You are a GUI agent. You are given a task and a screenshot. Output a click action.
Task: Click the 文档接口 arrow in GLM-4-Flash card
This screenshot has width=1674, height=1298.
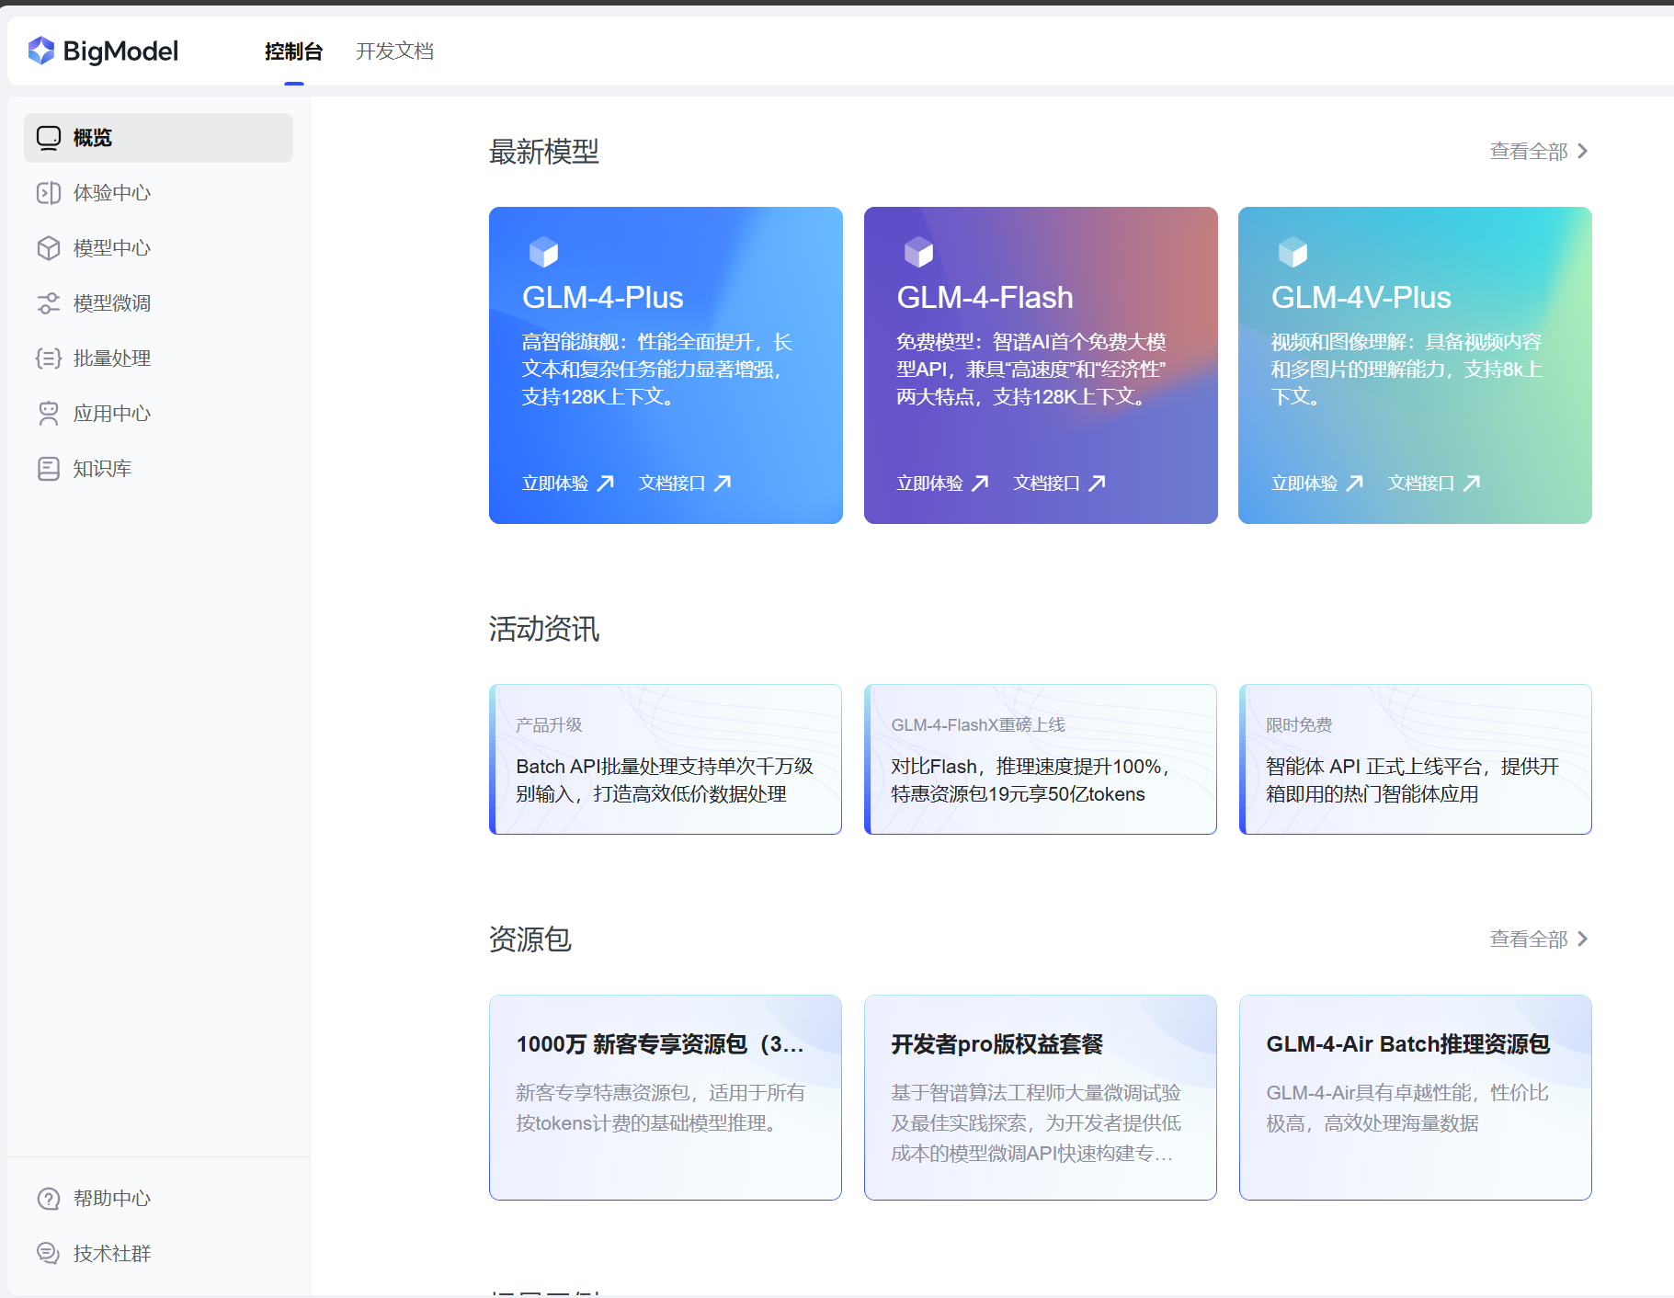point(1098,483)
